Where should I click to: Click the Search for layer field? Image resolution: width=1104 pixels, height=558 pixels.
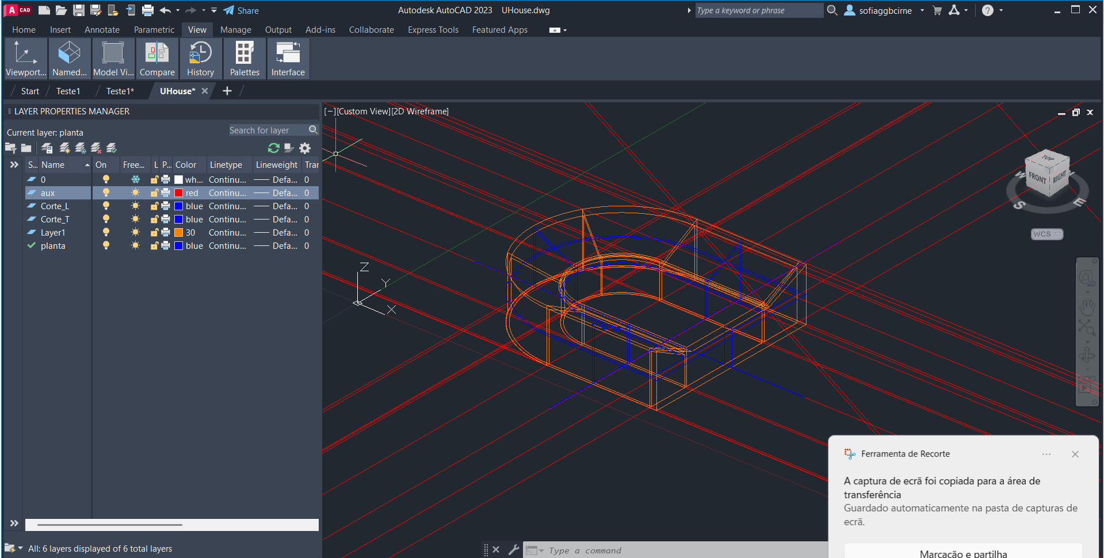(268, 130)
